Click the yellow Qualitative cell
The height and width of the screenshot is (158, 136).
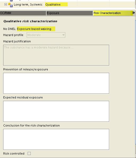point(56,4)
